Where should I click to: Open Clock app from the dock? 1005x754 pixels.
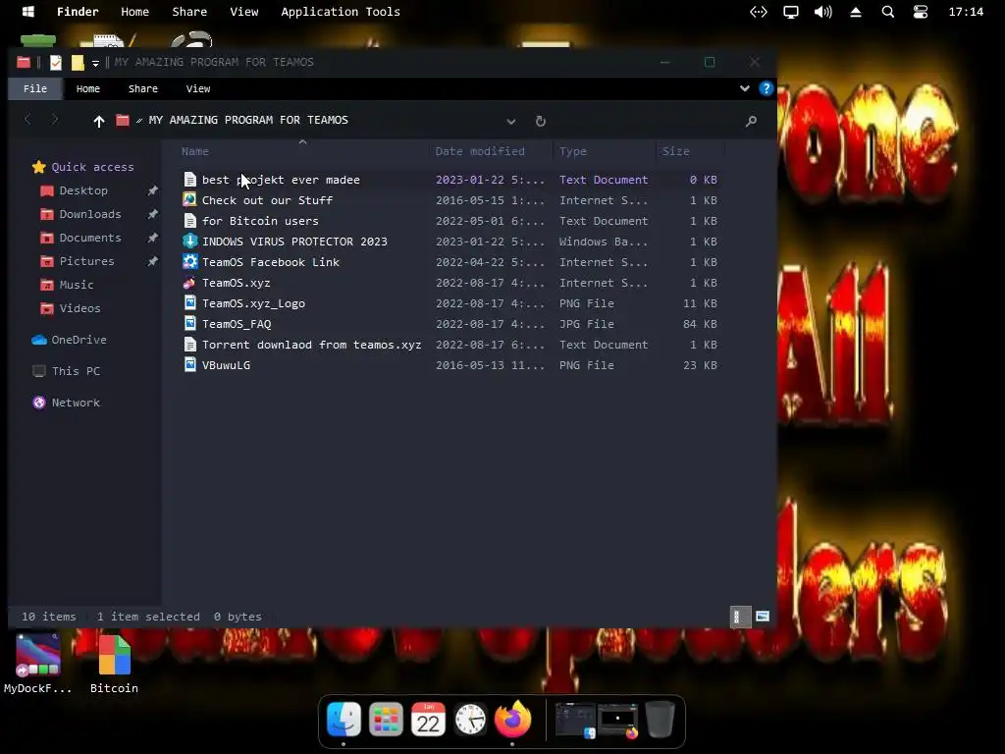click(x=470, y=720)
